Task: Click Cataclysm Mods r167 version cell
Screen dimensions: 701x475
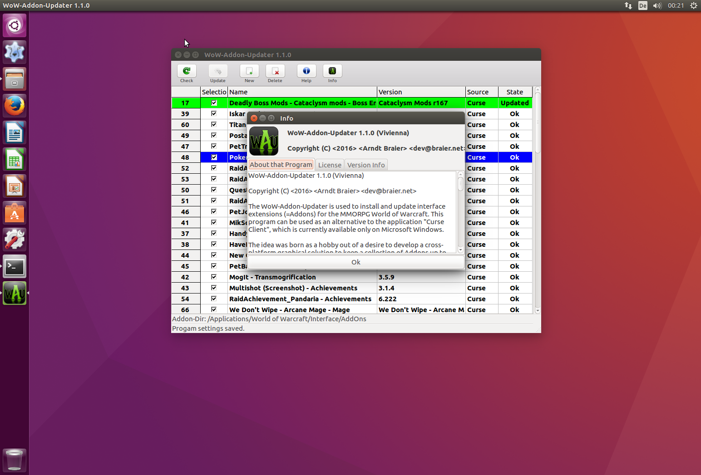Action: pos(421,103)
